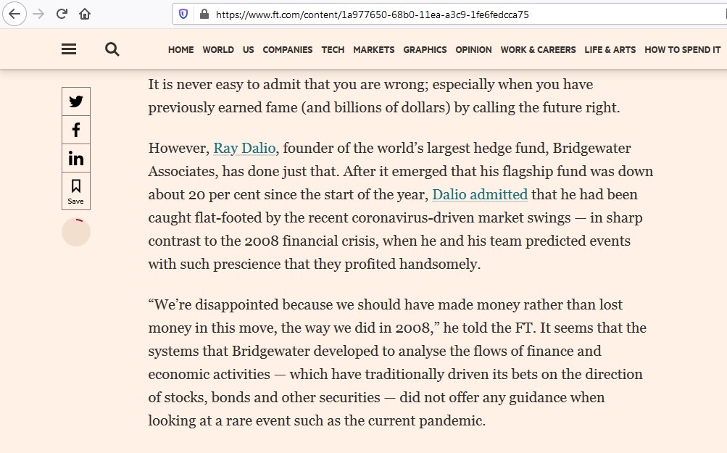Go to Opinion section

point(473,49)
